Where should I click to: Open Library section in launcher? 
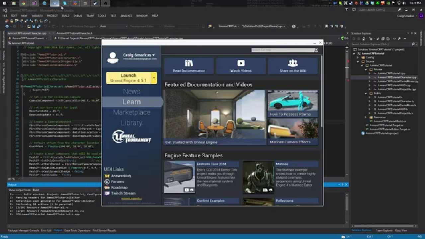click(x=131, y=122)
